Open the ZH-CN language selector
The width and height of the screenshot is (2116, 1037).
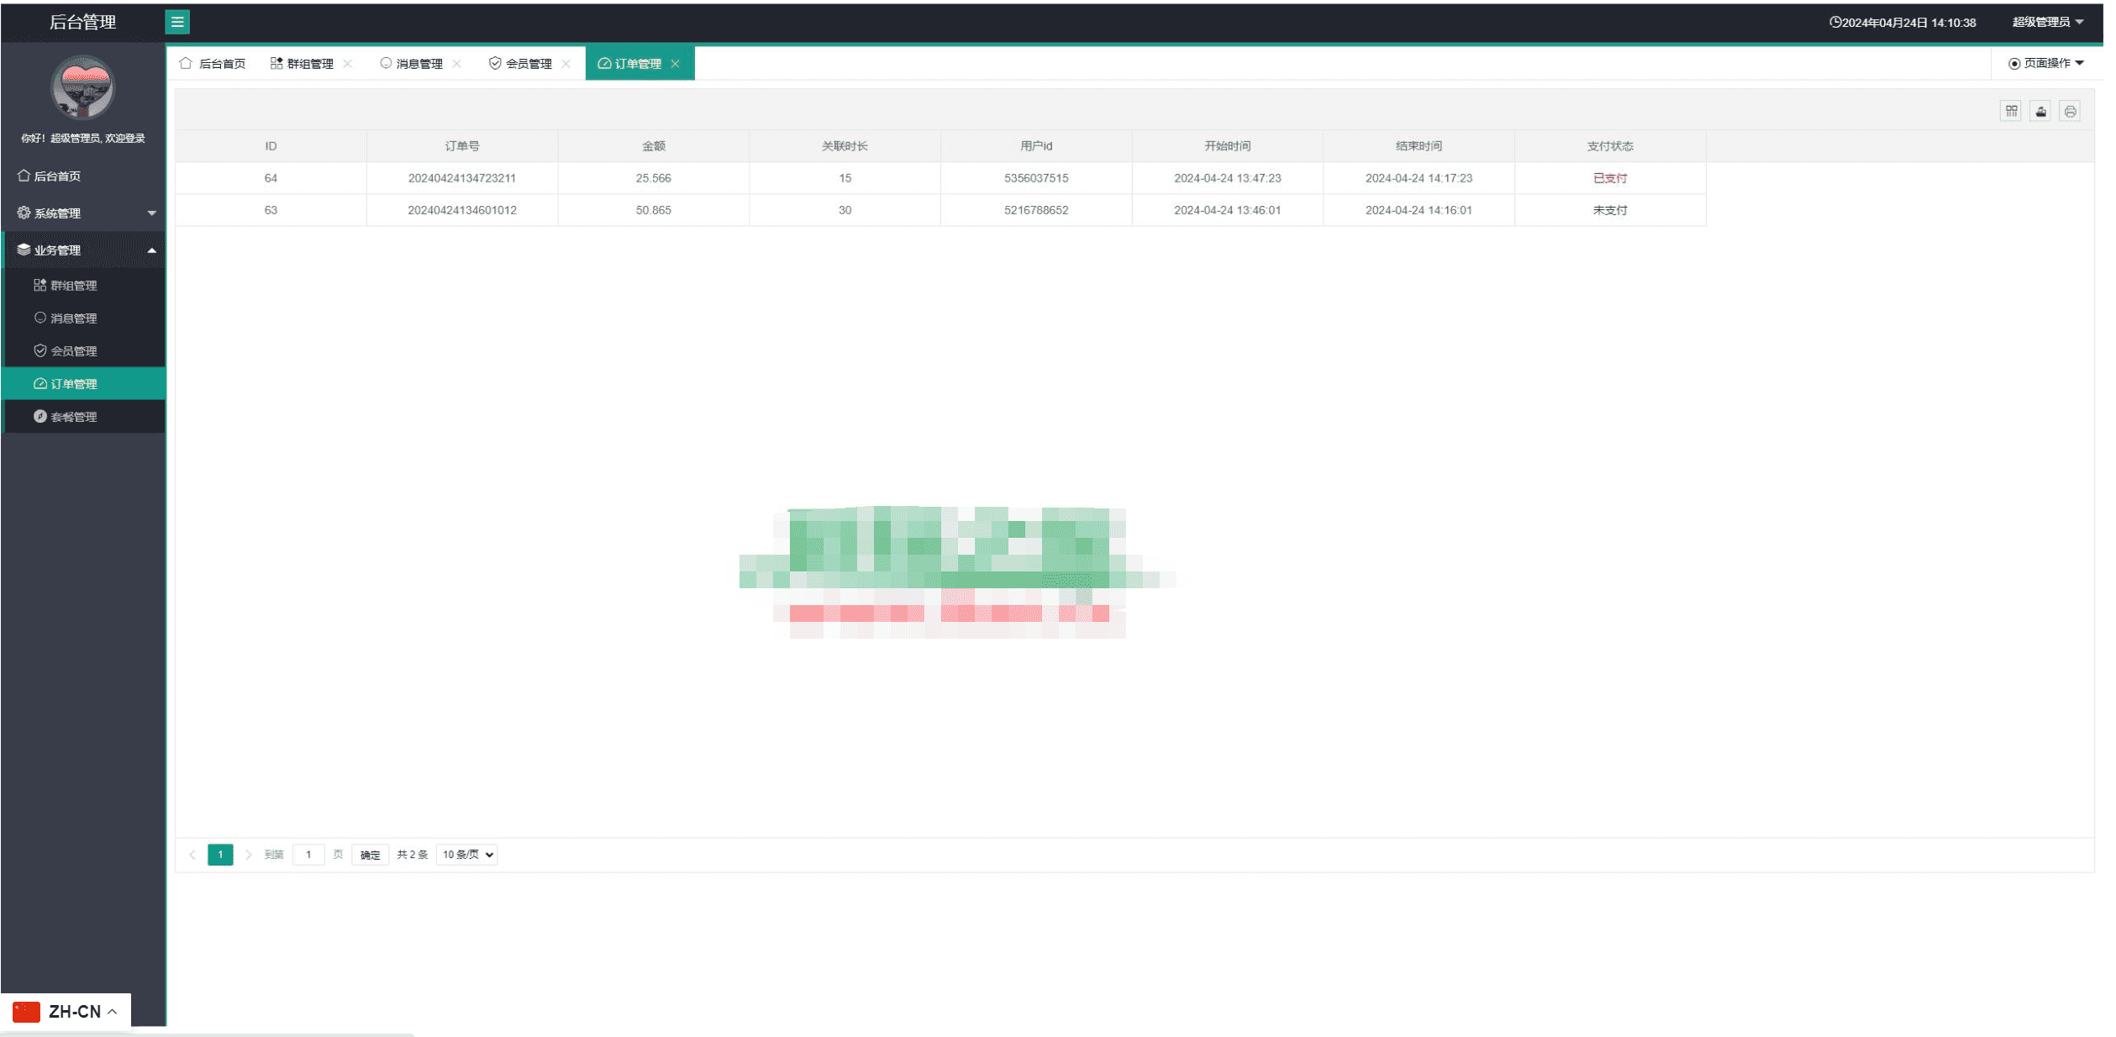tap(66, 1011)
